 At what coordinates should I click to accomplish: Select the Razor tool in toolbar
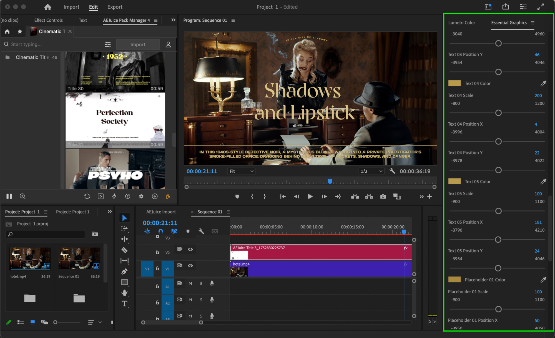(x=124, y=250)
